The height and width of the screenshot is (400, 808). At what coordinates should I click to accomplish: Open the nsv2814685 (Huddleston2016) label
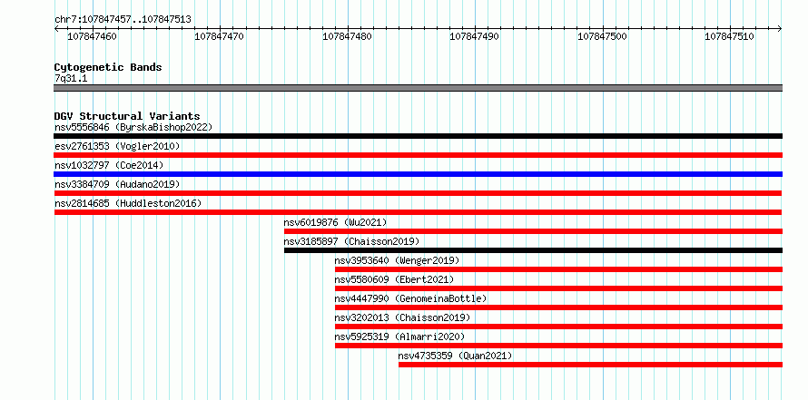pyautogui.click(x=128, y=203)
